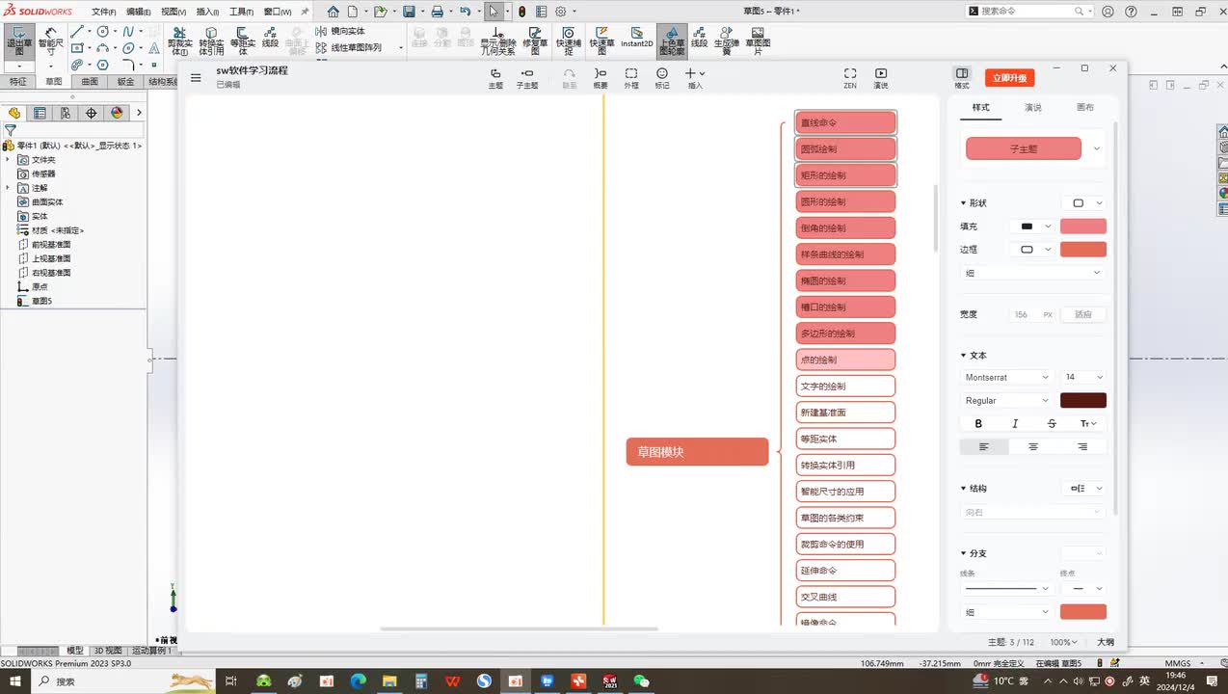Click the dark text color swatch

[x=1083, y=400]
